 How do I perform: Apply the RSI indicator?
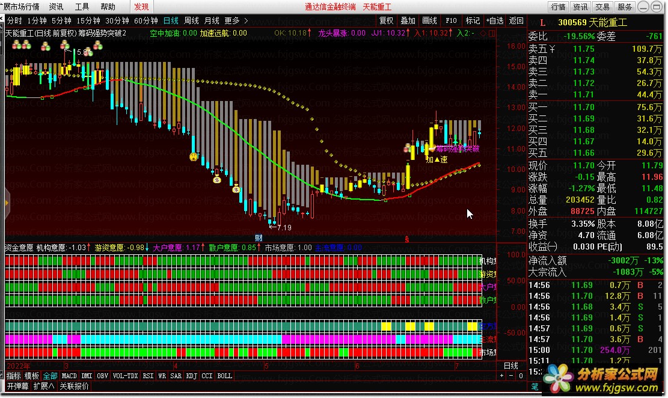[148, 376]
